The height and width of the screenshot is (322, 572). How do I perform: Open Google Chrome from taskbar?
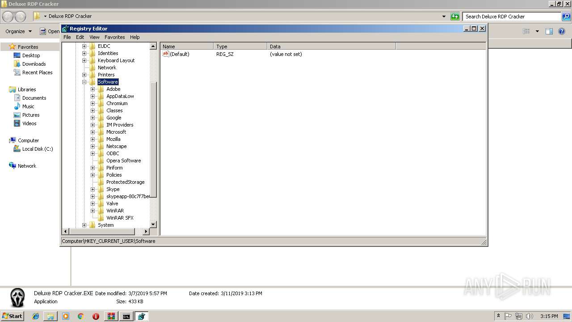(x=81, y=316)
